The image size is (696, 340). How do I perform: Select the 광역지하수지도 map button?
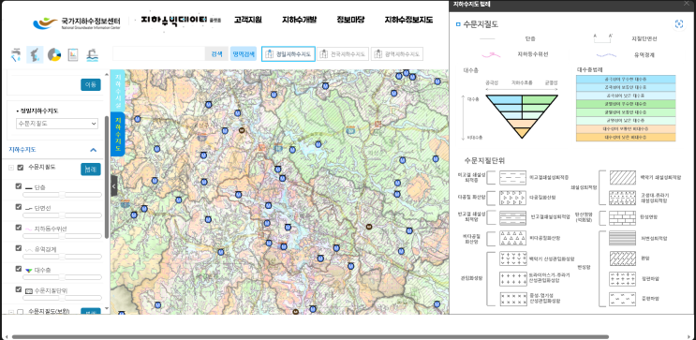point(397,54)
